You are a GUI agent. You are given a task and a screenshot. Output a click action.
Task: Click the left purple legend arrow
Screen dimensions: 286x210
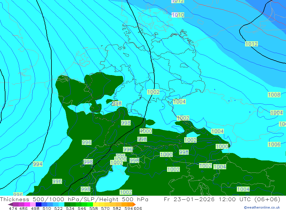pos(10,204)
